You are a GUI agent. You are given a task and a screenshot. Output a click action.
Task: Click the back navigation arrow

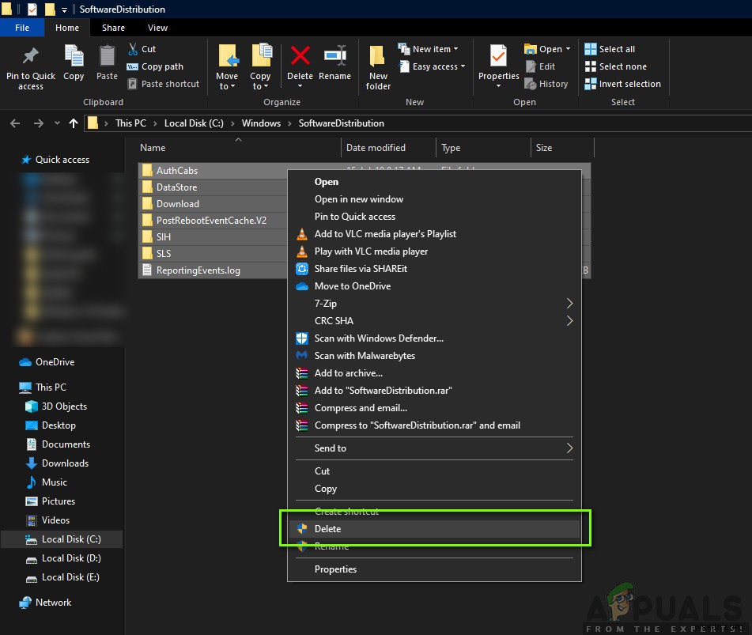(14, 123)
